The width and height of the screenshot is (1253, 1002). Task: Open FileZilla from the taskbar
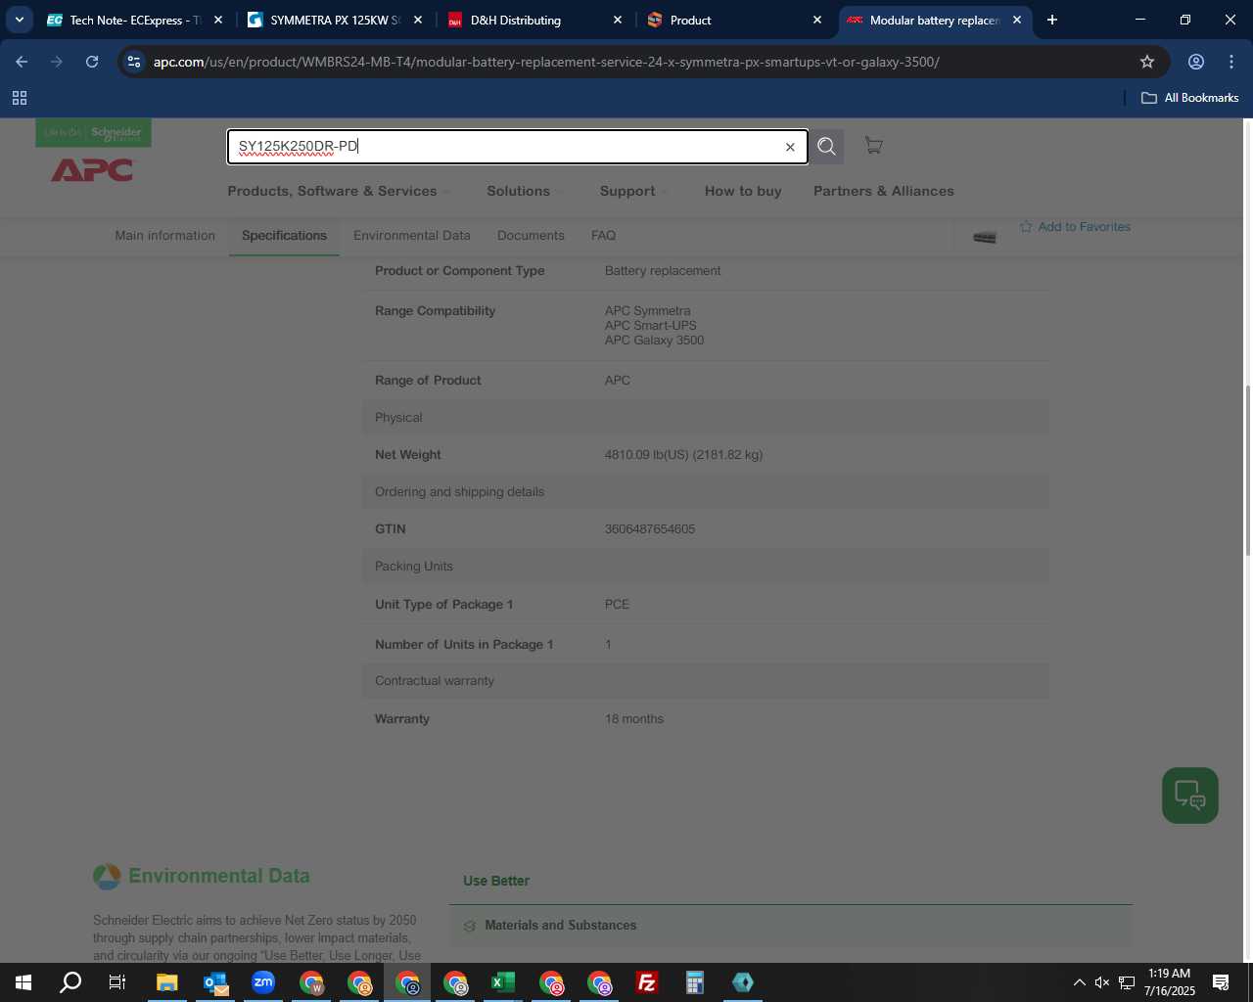(x=647, y=982)
